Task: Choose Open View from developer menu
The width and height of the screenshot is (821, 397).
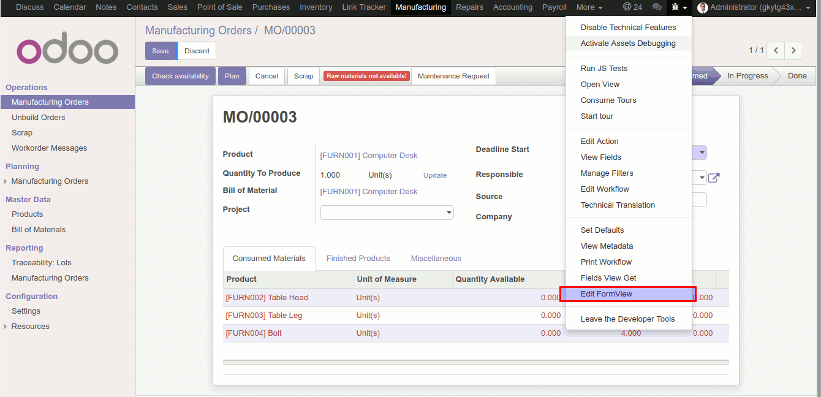Action: coord(629,85)
